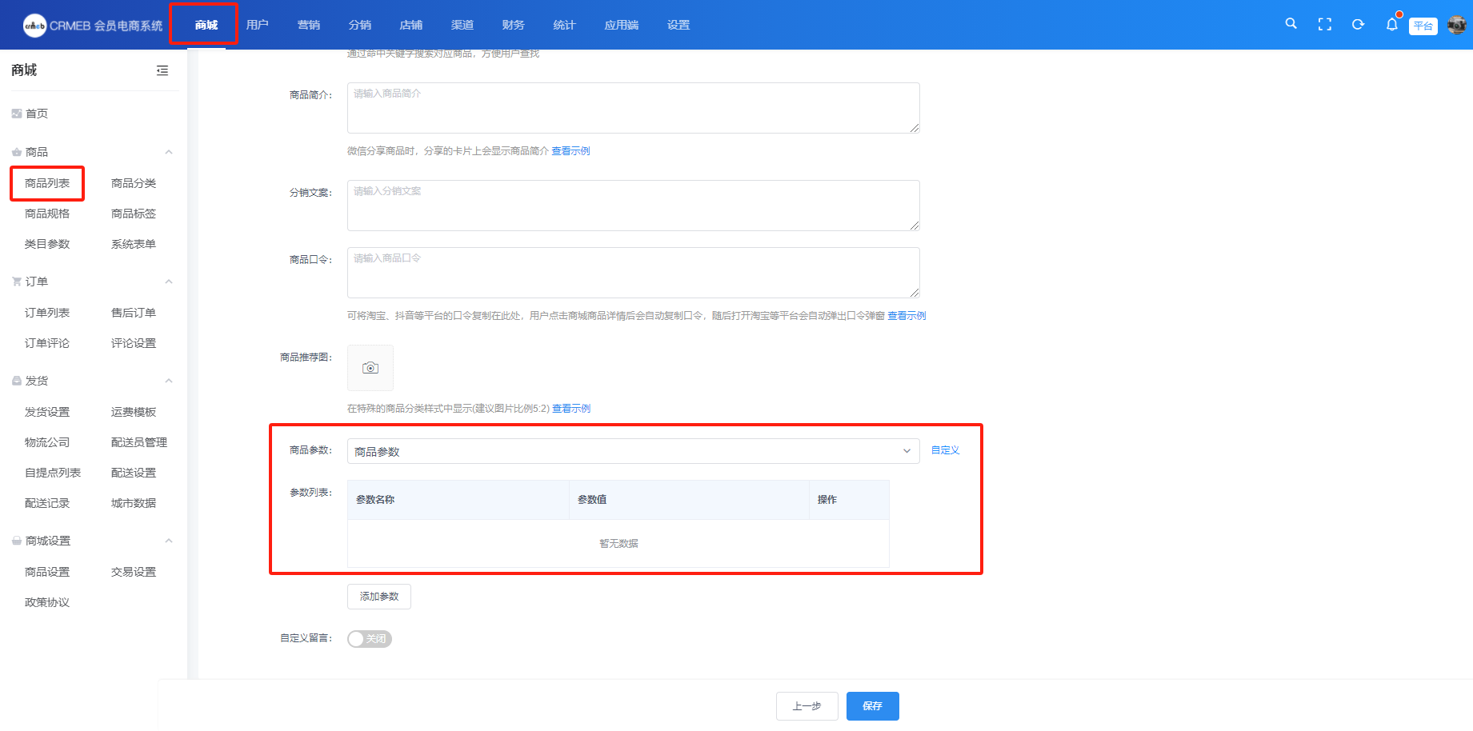1473x731 pixels.
Task: Click the 自定义 link beside parameters
Action: click(x=945, y=450)
